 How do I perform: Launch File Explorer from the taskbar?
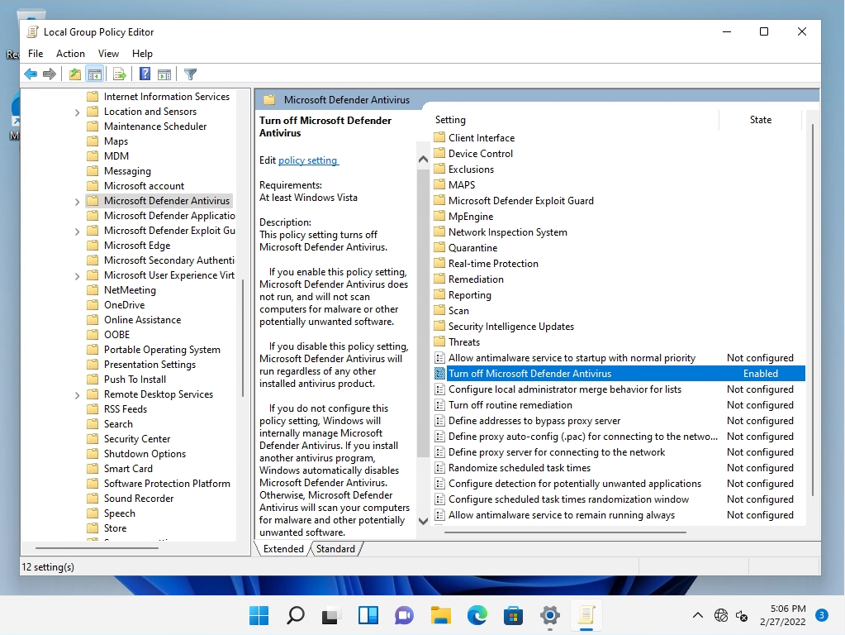point(441,615)
